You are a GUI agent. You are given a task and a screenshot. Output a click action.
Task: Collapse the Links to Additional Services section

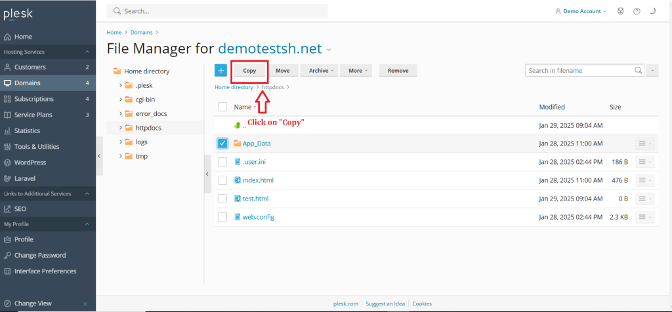[87, 193]
